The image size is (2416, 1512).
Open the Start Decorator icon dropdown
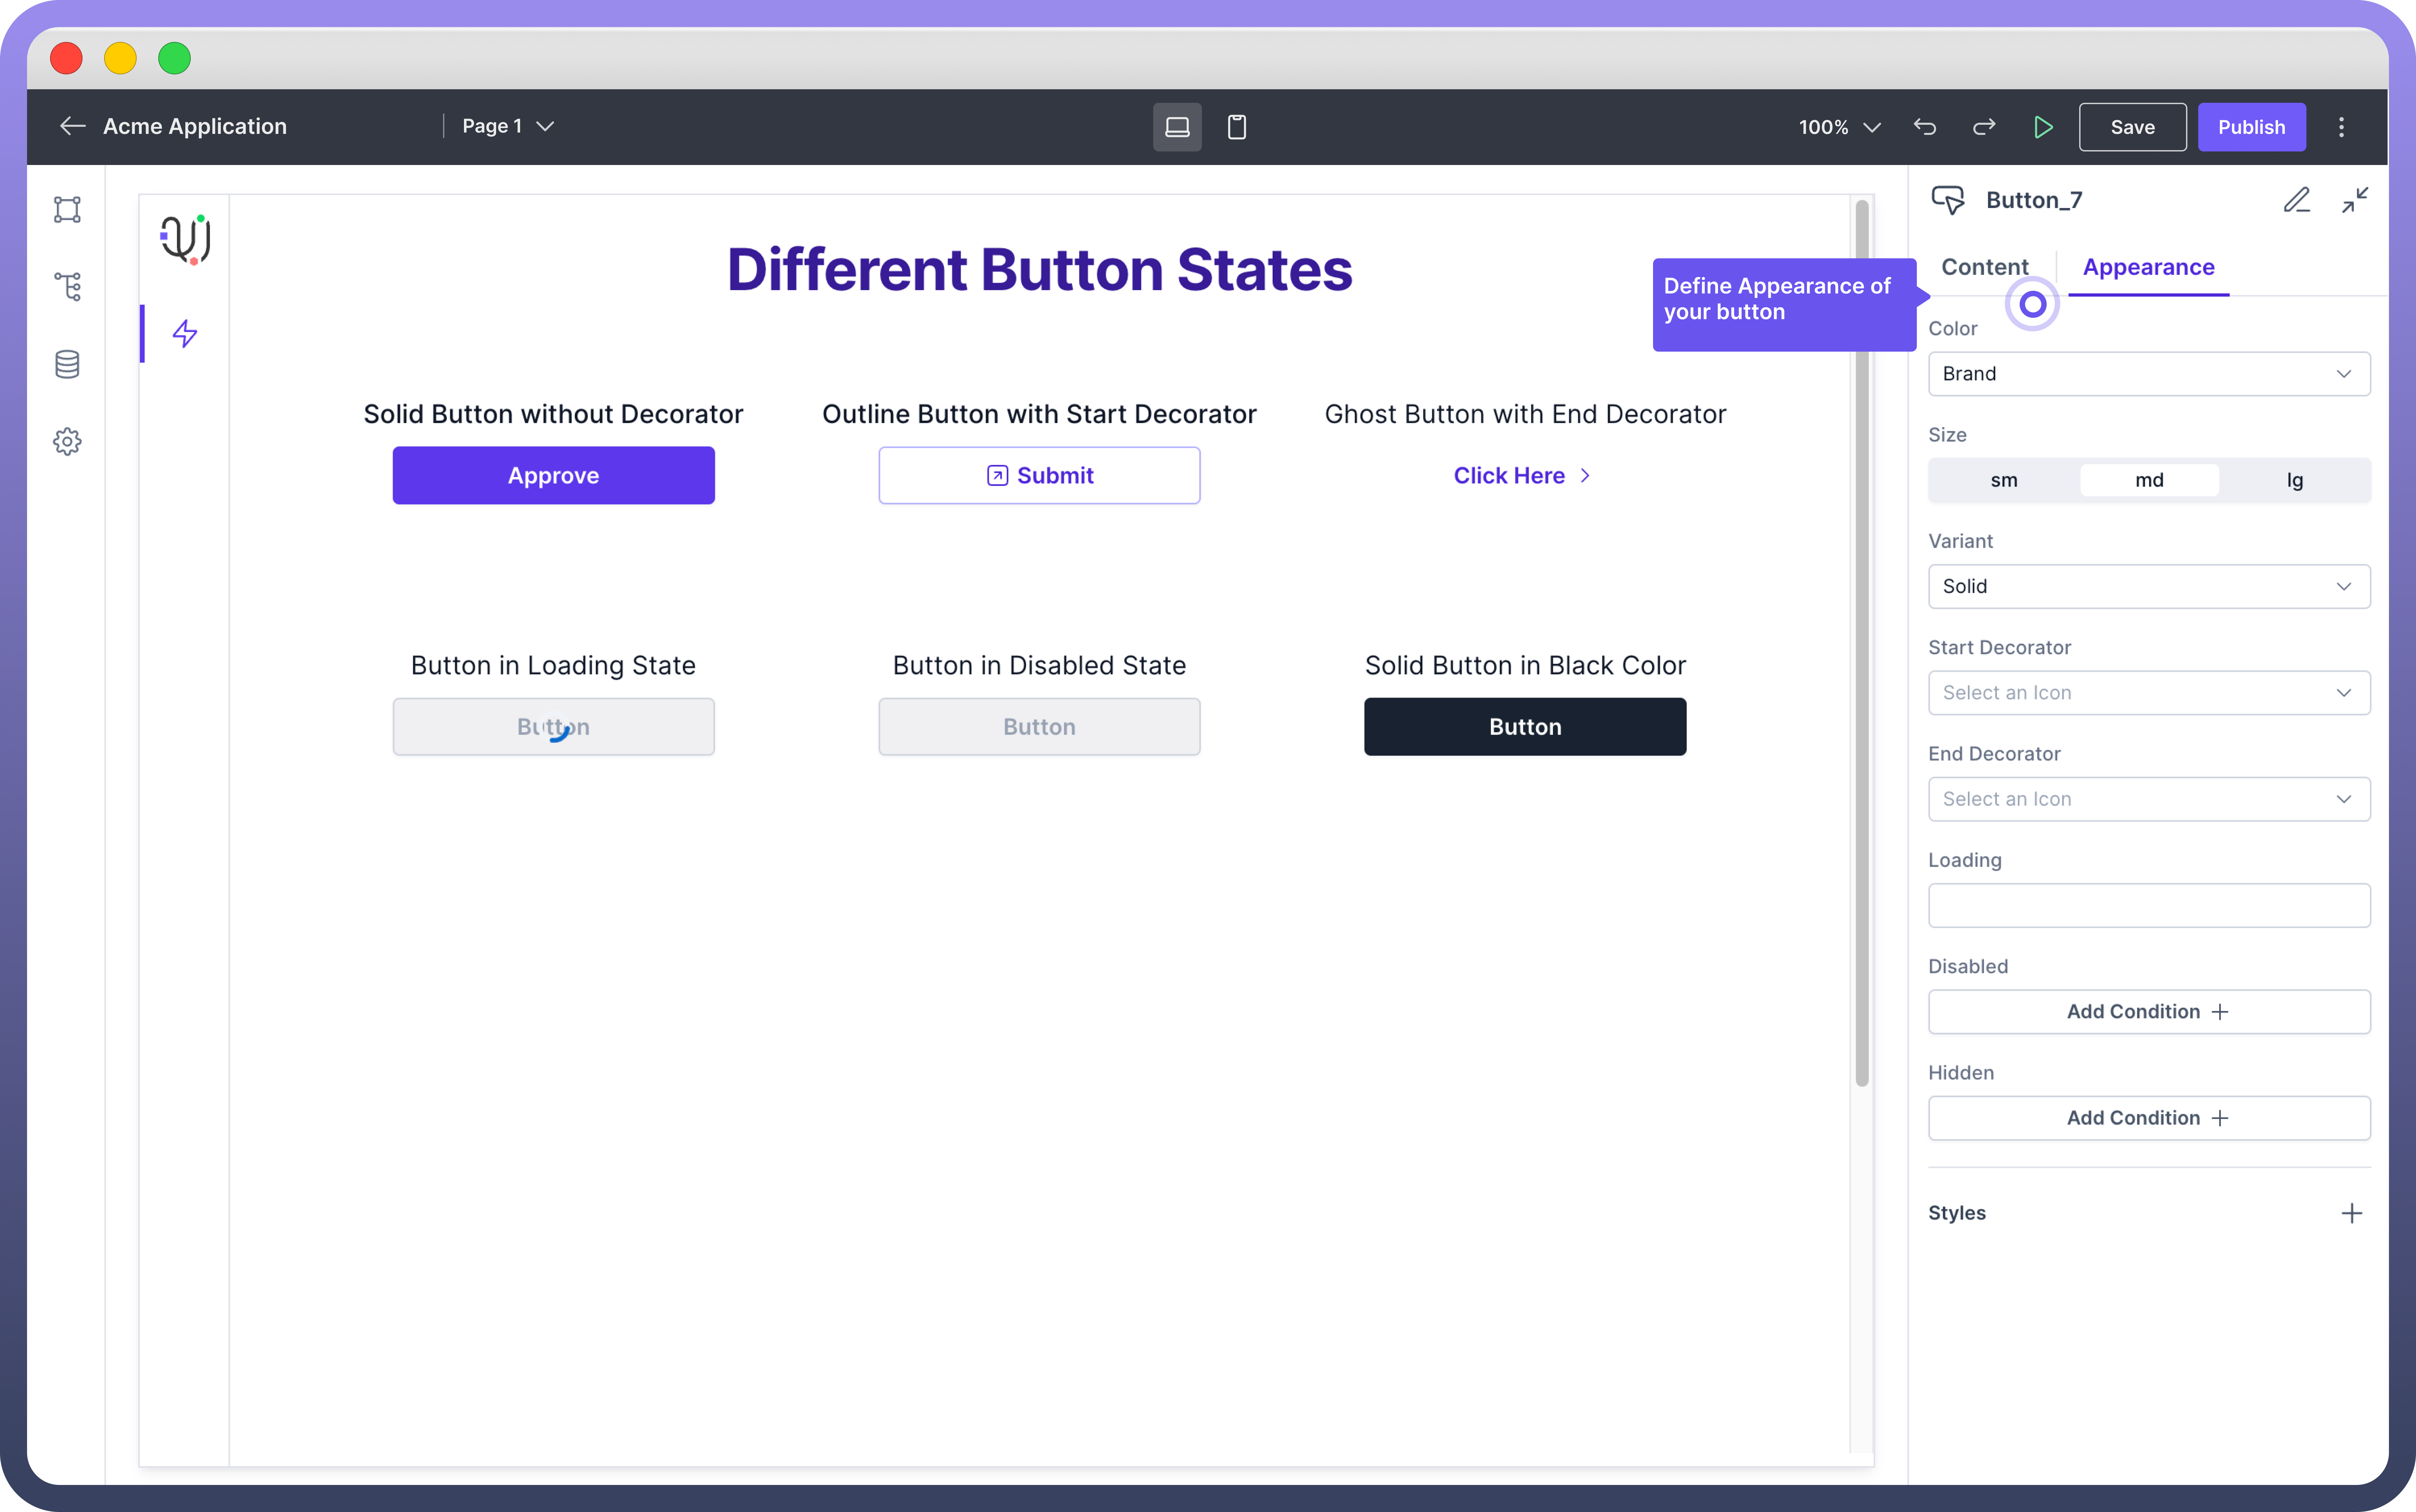pos(2148,693)
